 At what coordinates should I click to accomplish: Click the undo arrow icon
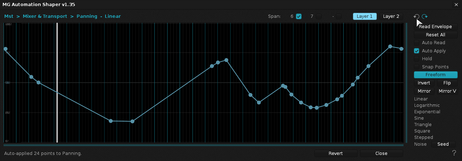[x=416, y=16]
